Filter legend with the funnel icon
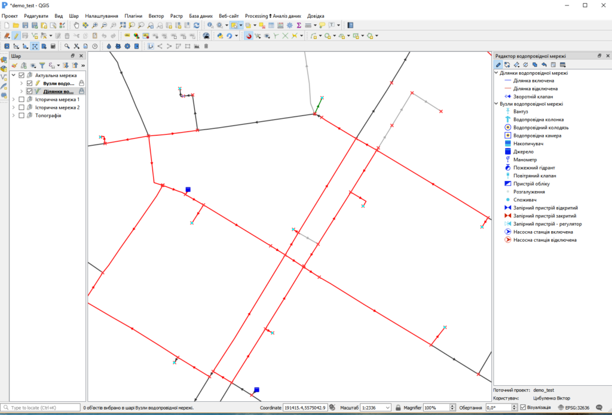 42,66
